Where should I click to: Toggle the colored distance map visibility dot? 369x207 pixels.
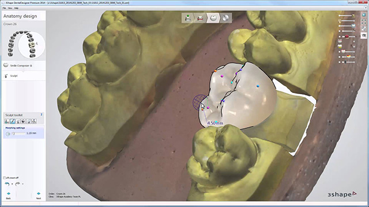(x=340, y=57)
